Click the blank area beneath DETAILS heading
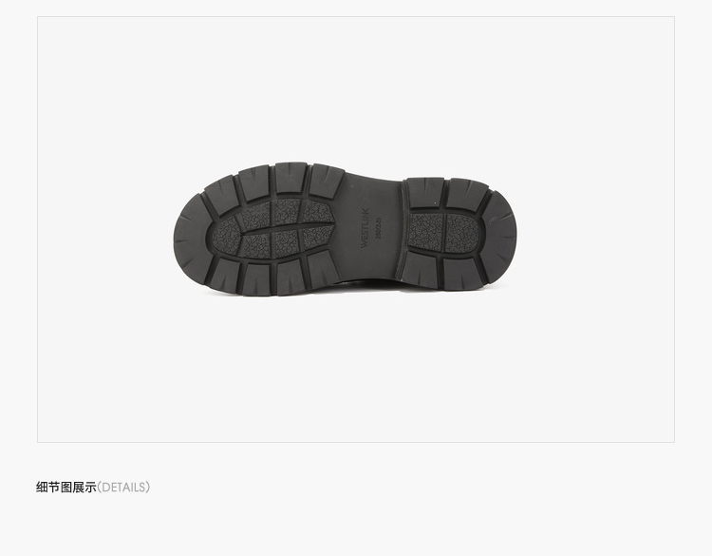The image size is (712, 556). (356, 525)
